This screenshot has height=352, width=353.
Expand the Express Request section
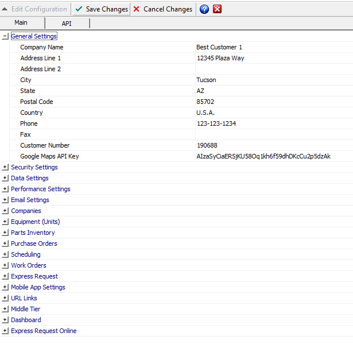coord(5,276)
